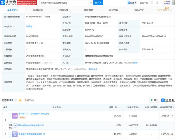Image resolution: width=175 pixels, height=139 pixels.
Task: Click the 附近企业 link by address
Action: 93,69
